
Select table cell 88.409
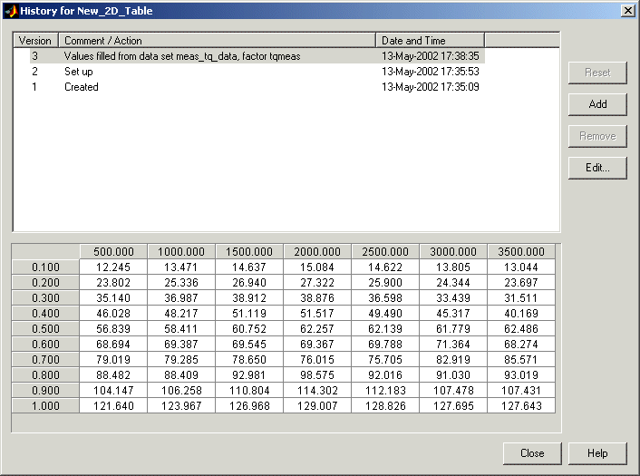click(181, 374)
